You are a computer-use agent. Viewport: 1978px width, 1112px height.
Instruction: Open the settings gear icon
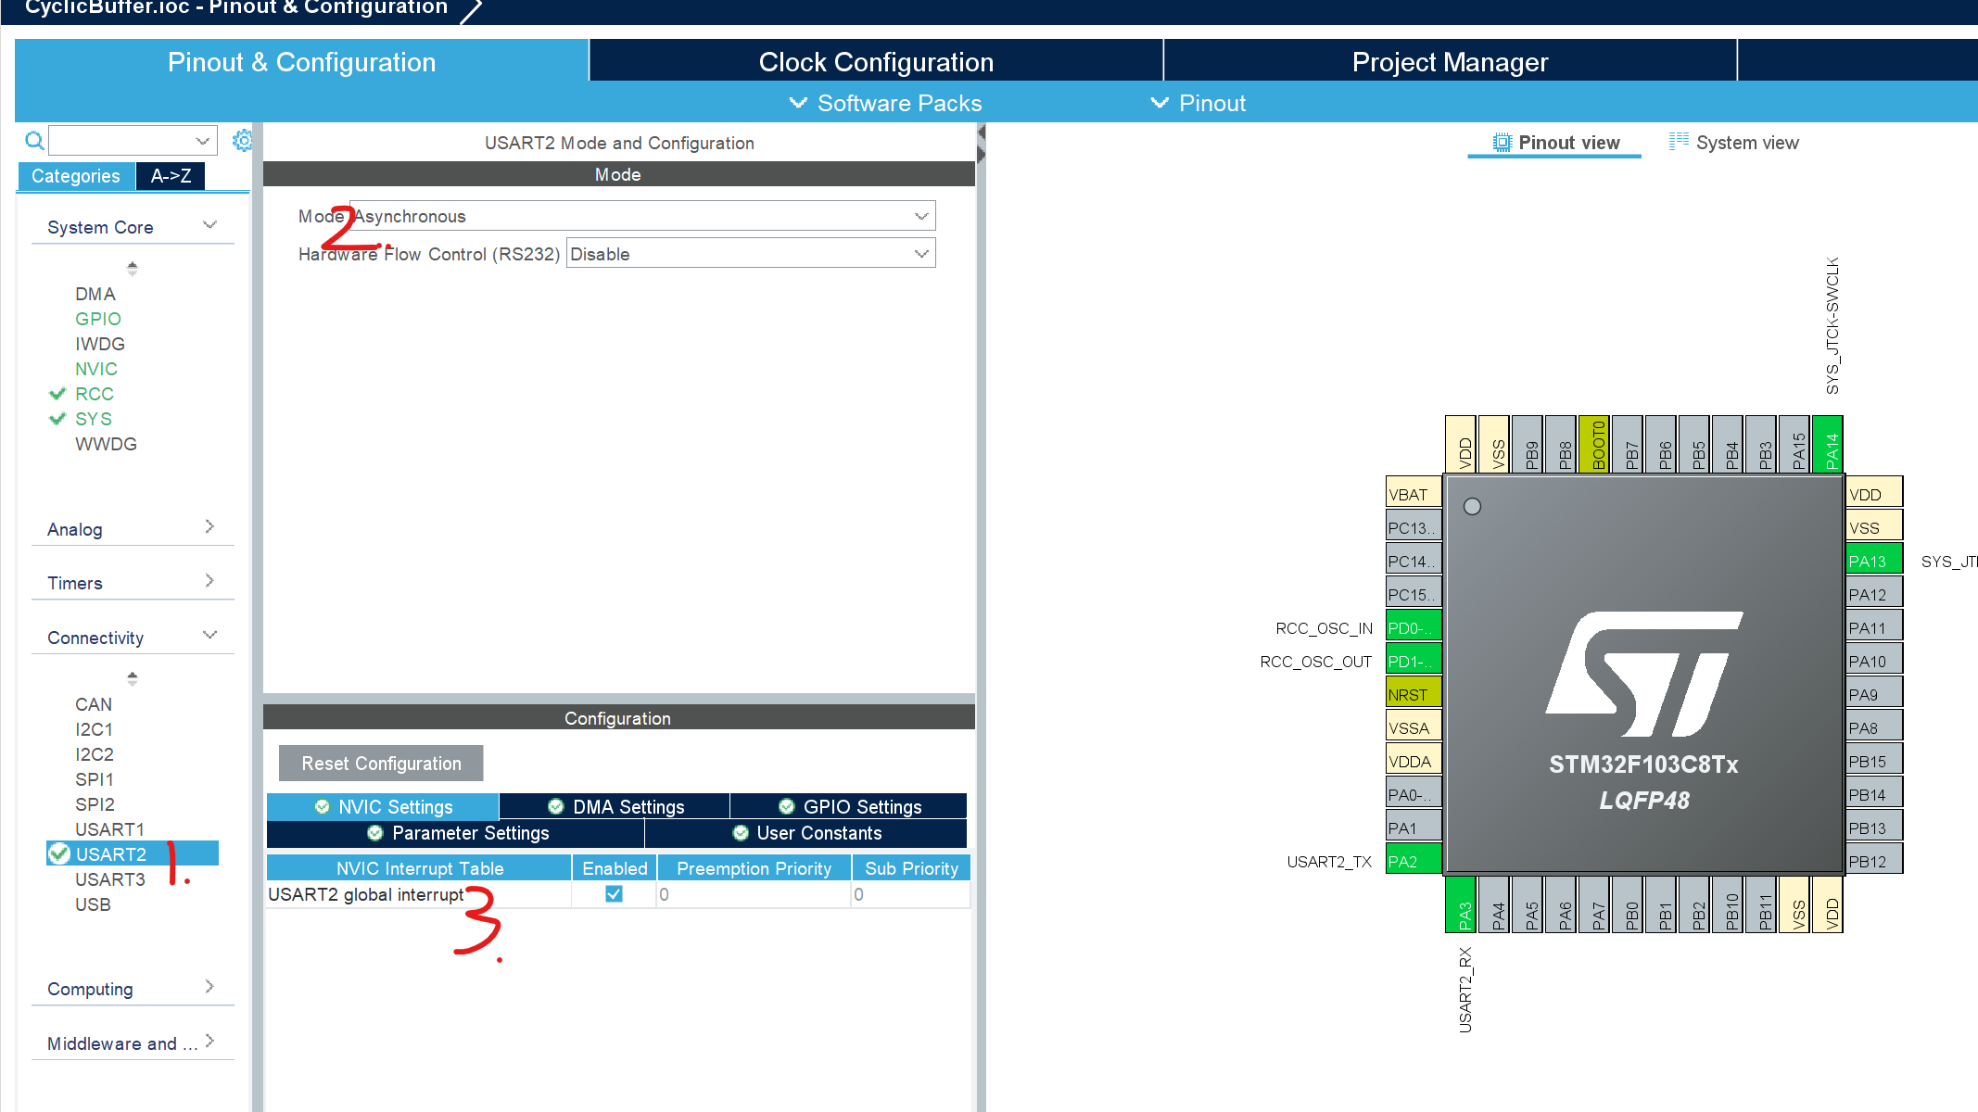pos(242,141)
